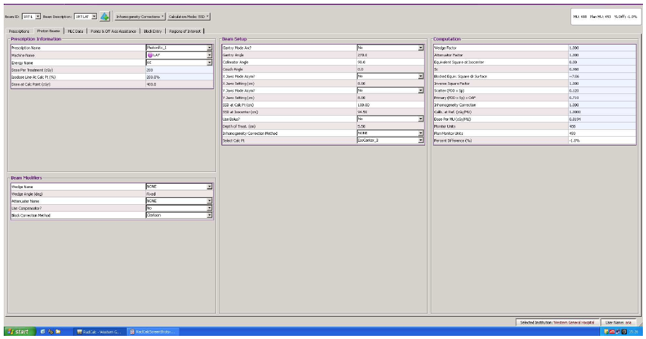Click the Dose at Calc Point (cGy) value
This screenshot has height=339, width=646.
[x=179, y=85]
